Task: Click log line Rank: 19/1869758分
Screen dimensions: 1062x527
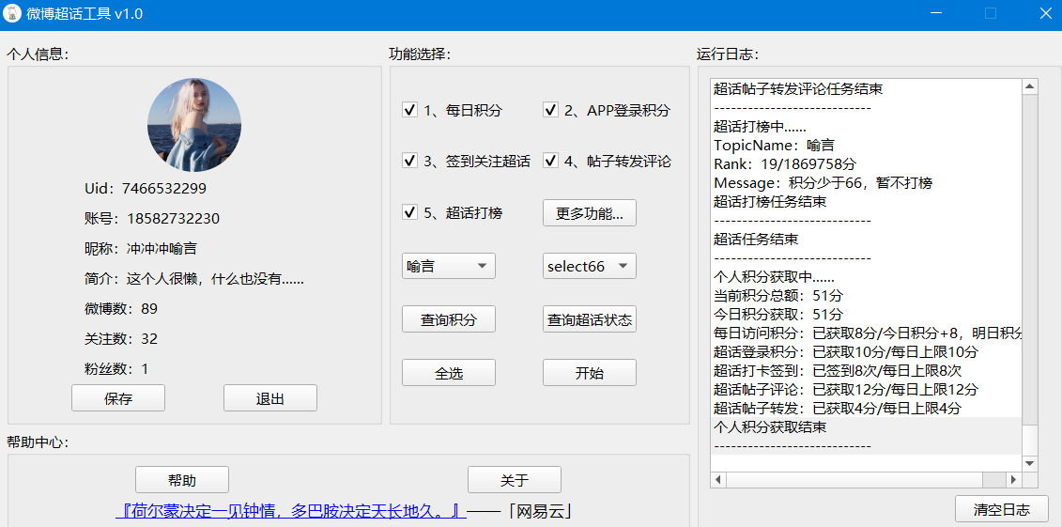Action: pyautogui.click(x=785, y=164)
